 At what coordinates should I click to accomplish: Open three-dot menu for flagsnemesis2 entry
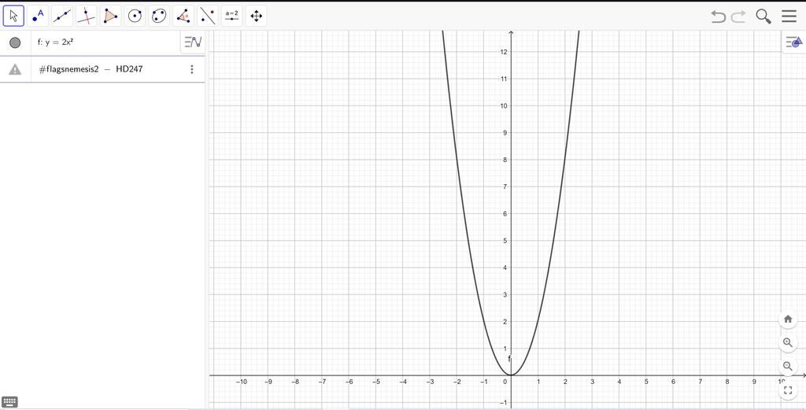click(x=192, y=68)
